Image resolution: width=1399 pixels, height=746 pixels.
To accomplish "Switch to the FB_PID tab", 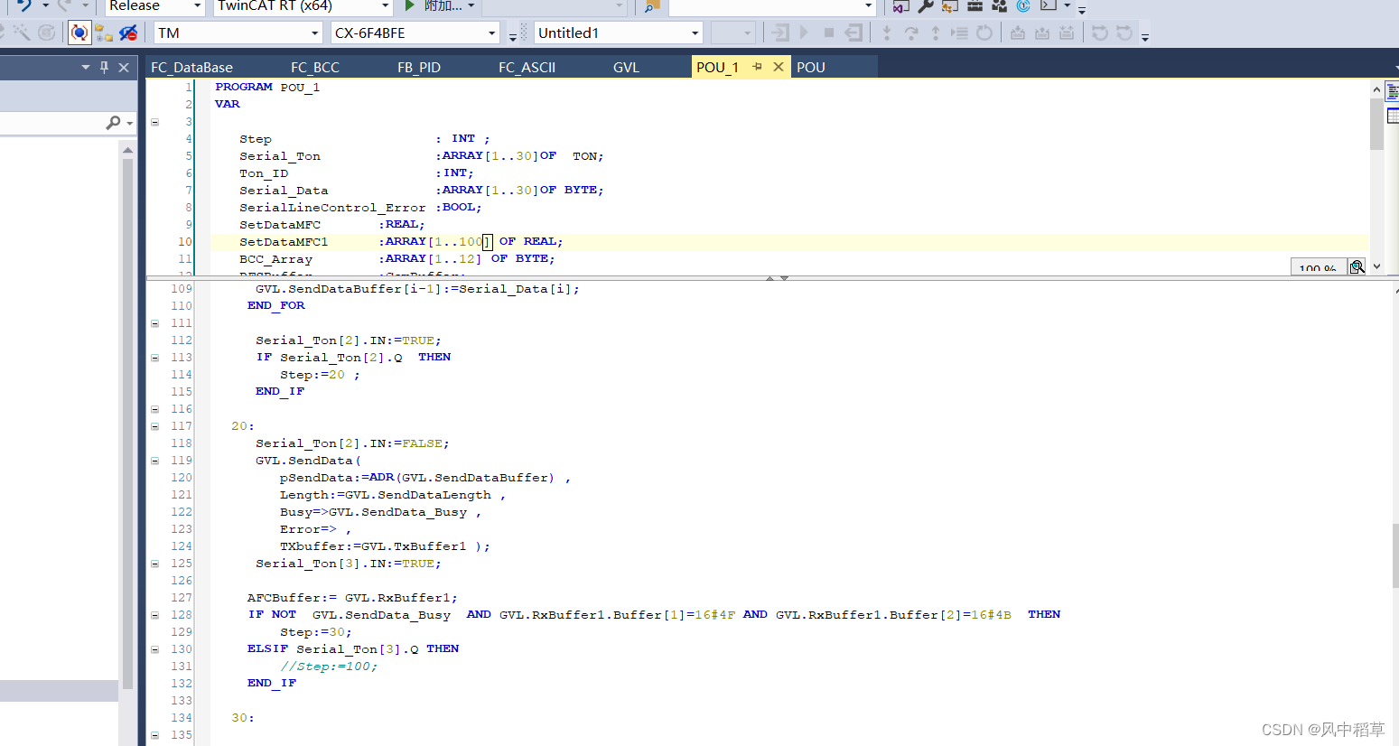I will click(419, 68).
